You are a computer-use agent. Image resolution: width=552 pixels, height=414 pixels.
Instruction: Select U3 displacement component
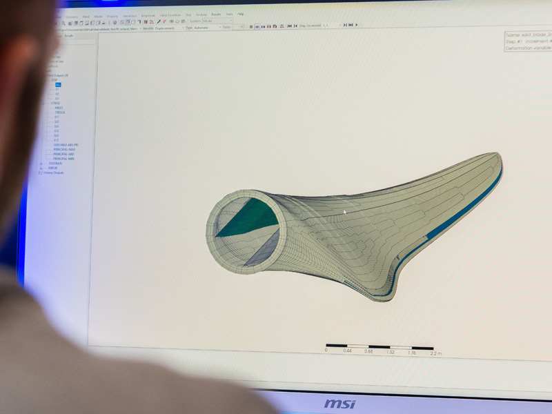(x=57, y=99)
